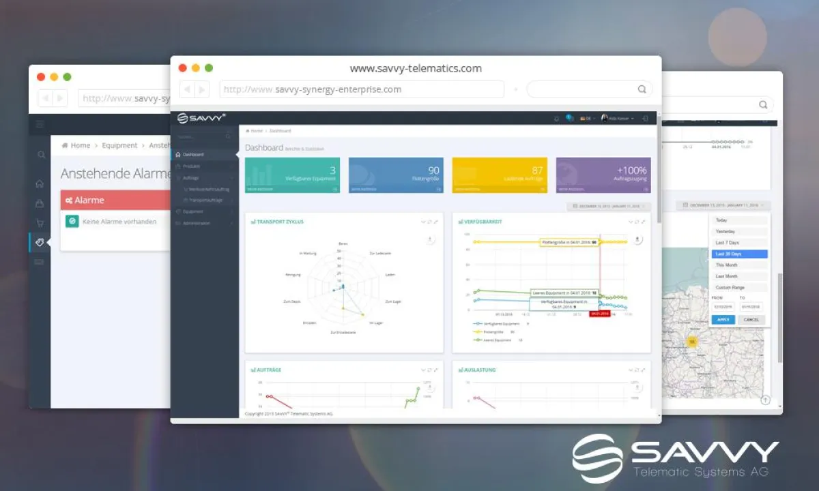Click the scroll-to-top arrow on the map window
Screen dimensions: 819x491
tap(764, 400)
